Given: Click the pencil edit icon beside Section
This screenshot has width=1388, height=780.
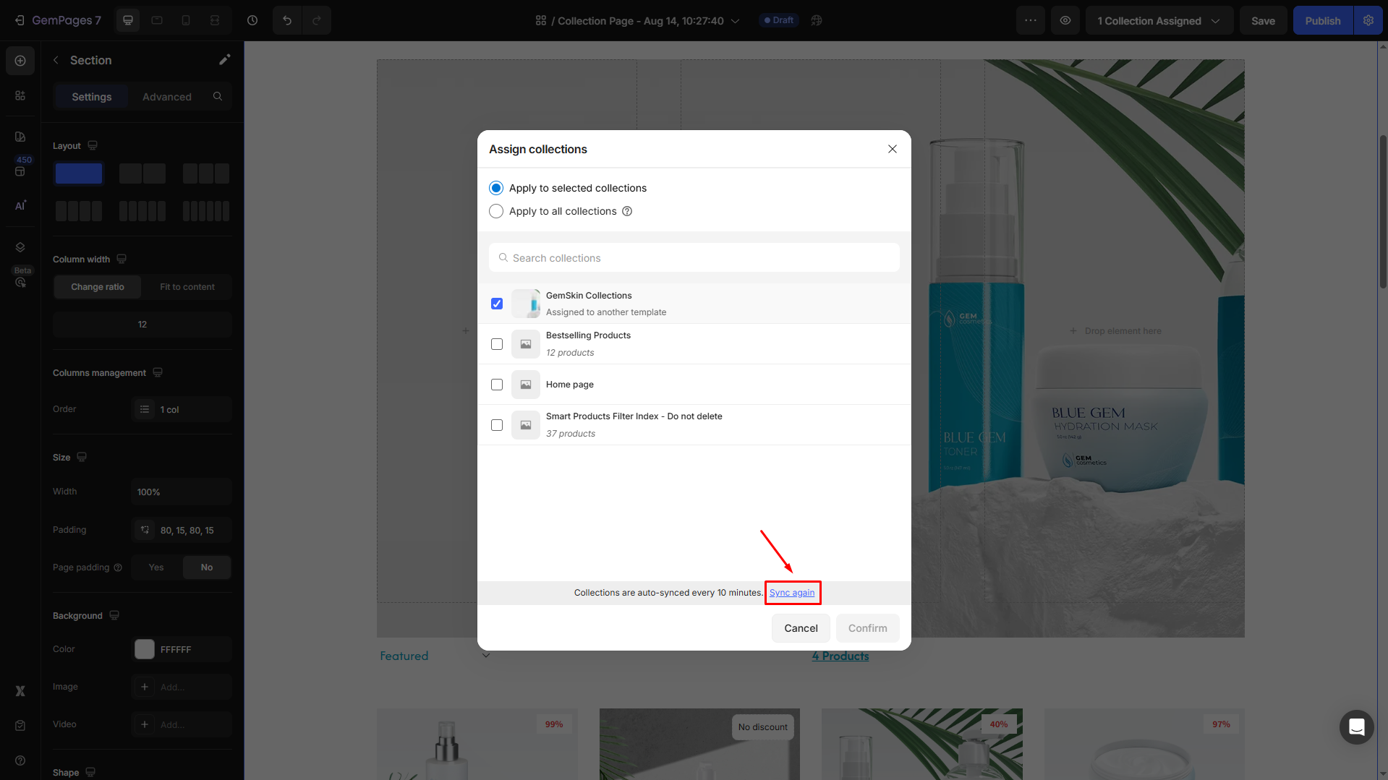Looking at the screenshot, I should [224, 60].
